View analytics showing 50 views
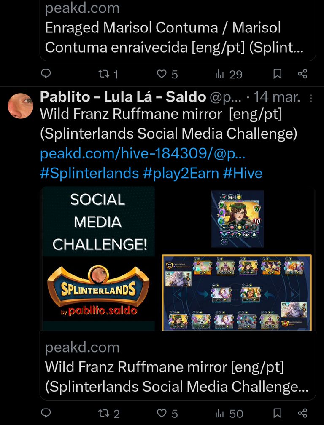Viewport: 324px width, 425px height. point(229,414)
